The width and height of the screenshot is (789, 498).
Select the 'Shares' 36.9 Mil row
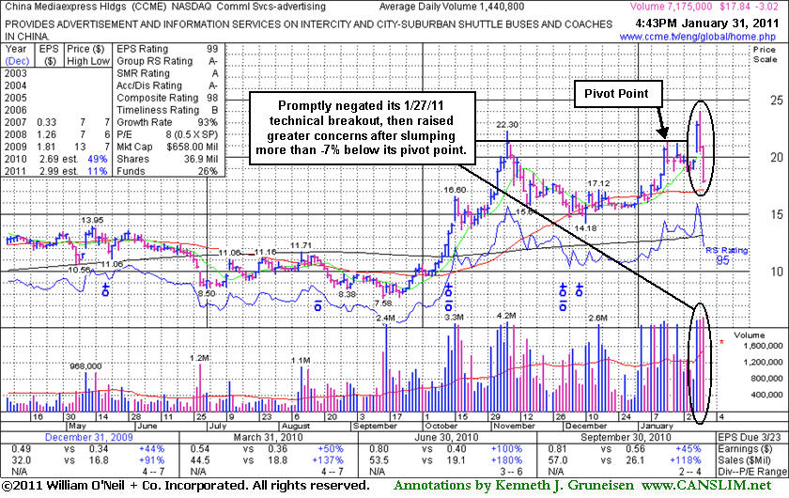click(167, 159)
